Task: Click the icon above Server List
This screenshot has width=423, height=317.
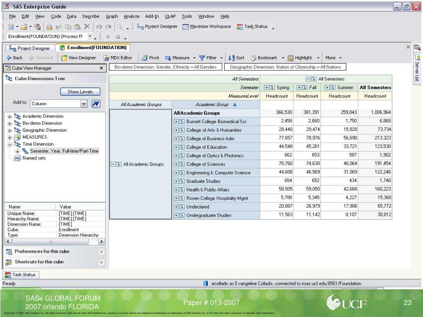Action: click(x=417, y=48)
